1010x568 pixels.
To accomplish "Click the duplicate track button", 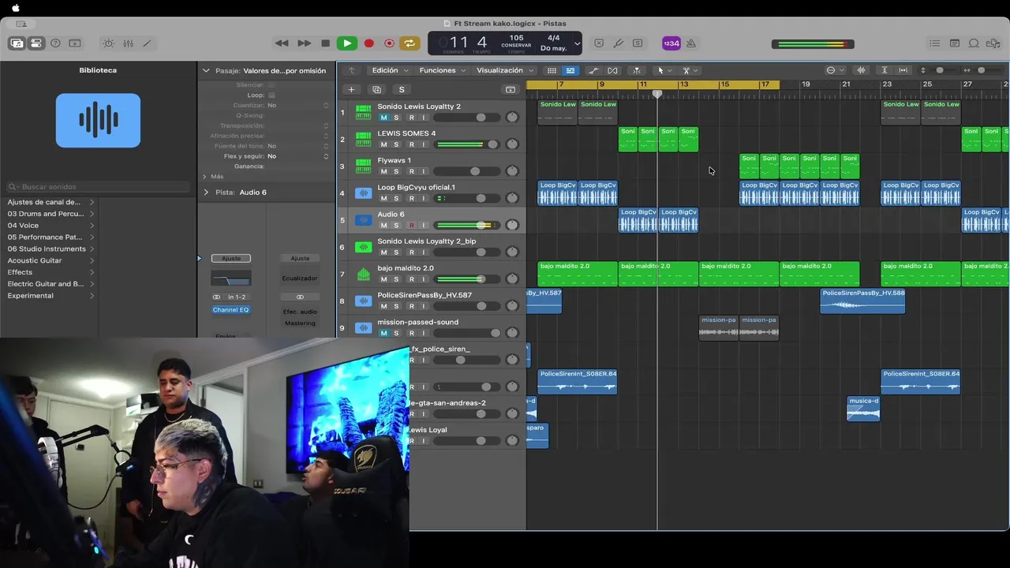I will click(x=376, y=89).
